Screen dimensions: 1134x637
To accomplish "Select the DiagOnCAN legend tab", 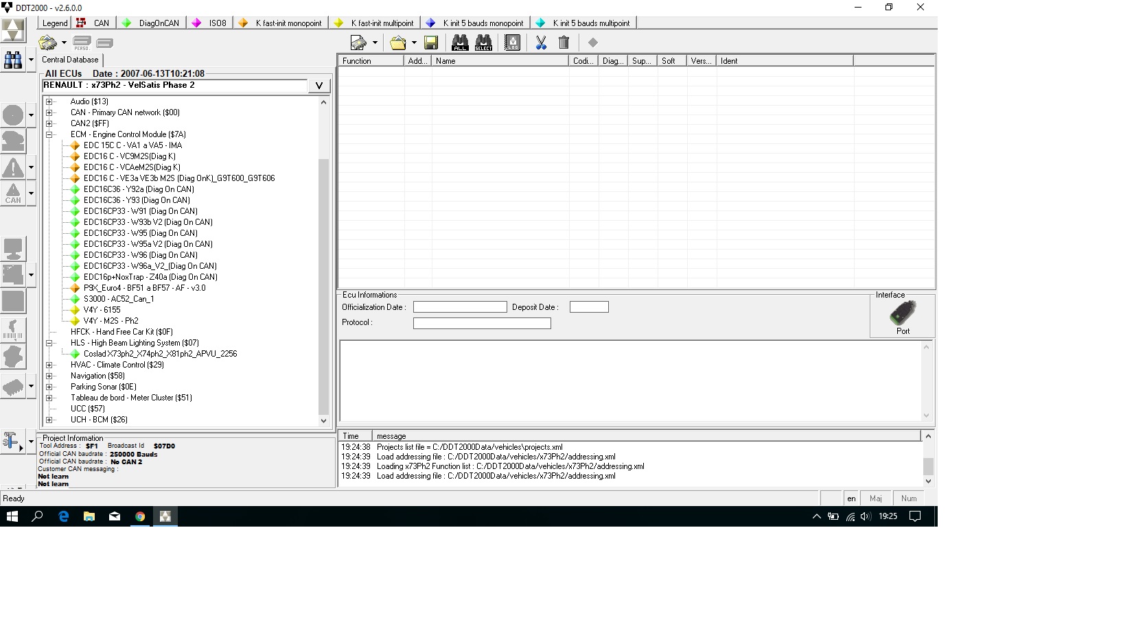I will pyautogui.click(x=151, y=23).
